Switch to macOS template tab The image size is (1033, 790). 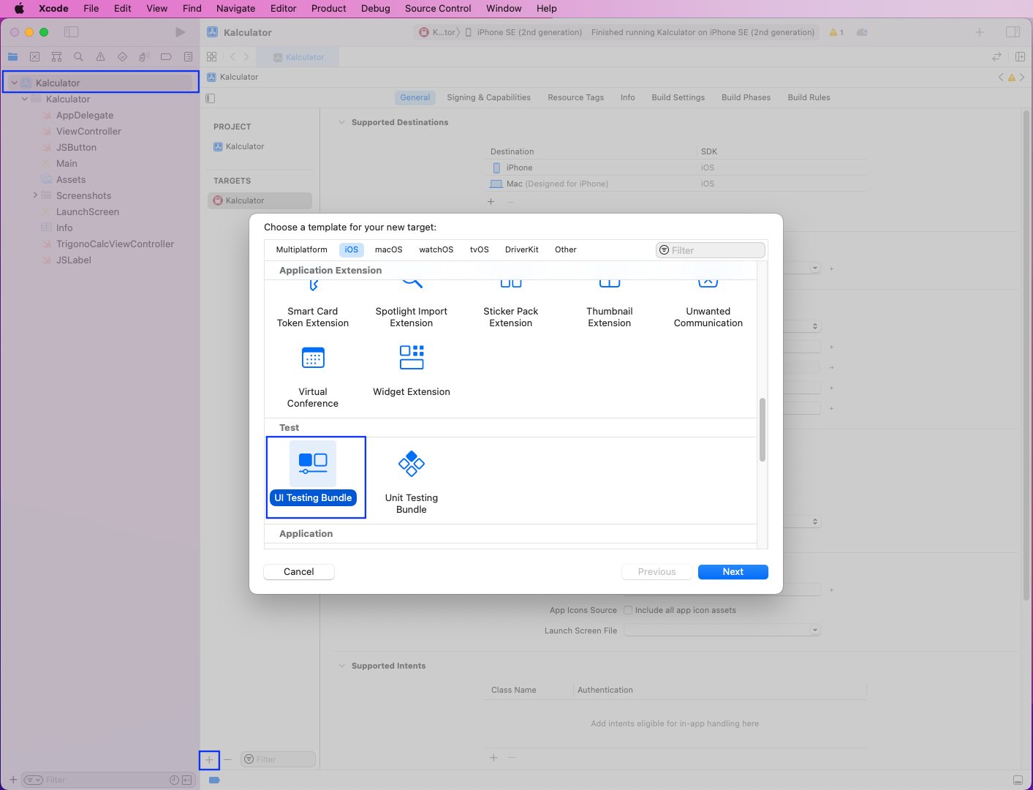coord(389,249)
